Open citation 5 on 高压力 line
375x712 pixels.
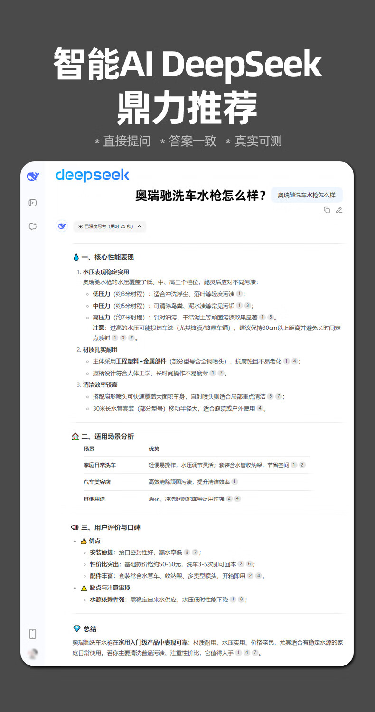pyautogui.click(x=271, y=317)
